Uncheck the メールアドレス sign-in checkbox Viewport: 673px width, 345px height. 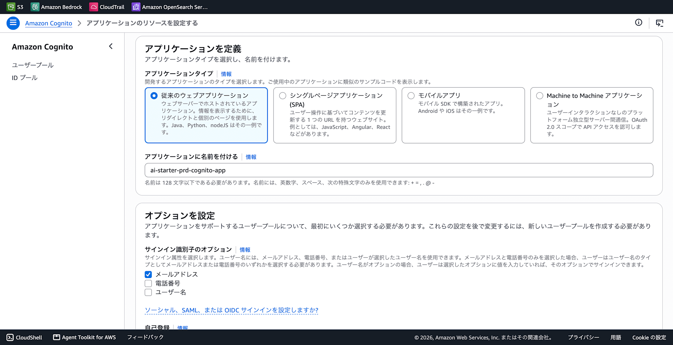pos(148,274)
